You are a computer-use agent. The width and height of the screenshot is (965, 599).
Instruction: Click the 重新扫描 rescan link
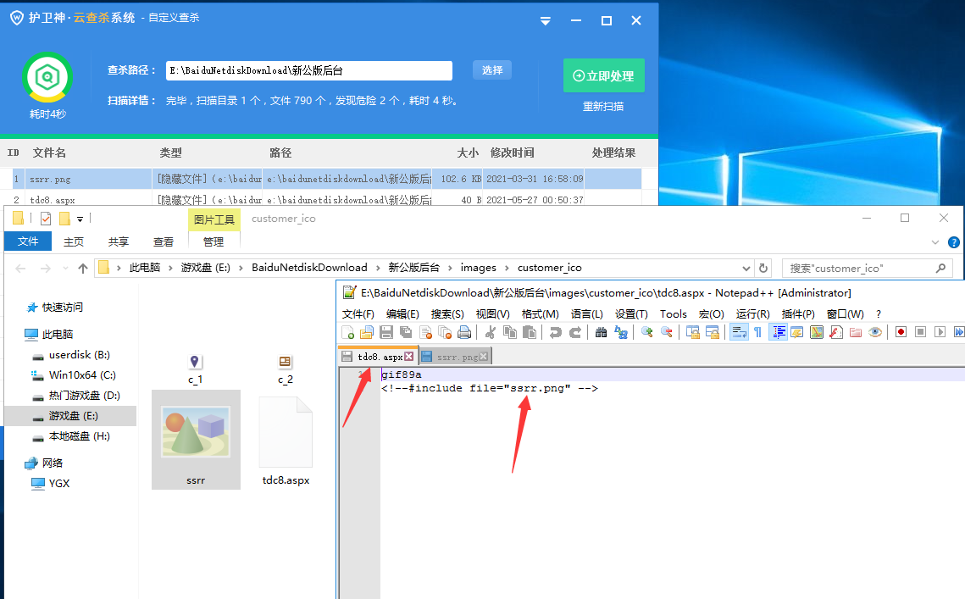pos(603,107)
